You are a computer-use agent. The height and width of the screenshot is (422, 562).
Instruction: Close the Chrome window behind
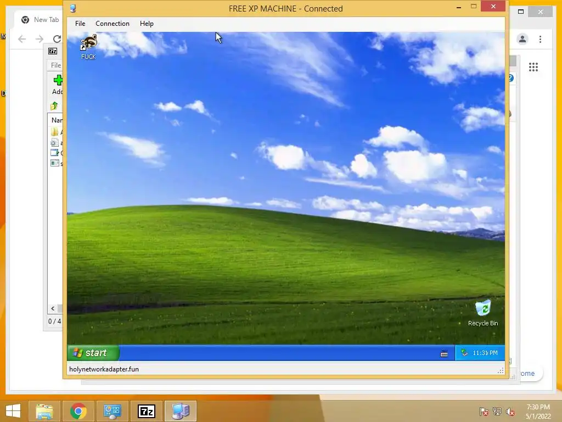click(541, 12)
